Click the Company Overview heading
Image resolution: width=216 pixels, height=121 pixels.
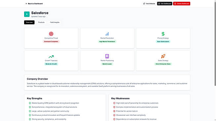tap(37, 79)
